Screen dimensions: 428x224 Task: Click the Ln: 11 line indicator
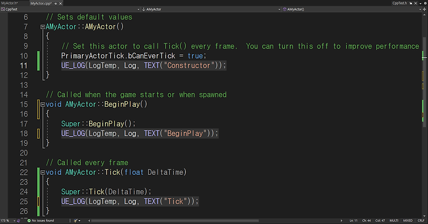pos(353,221)
